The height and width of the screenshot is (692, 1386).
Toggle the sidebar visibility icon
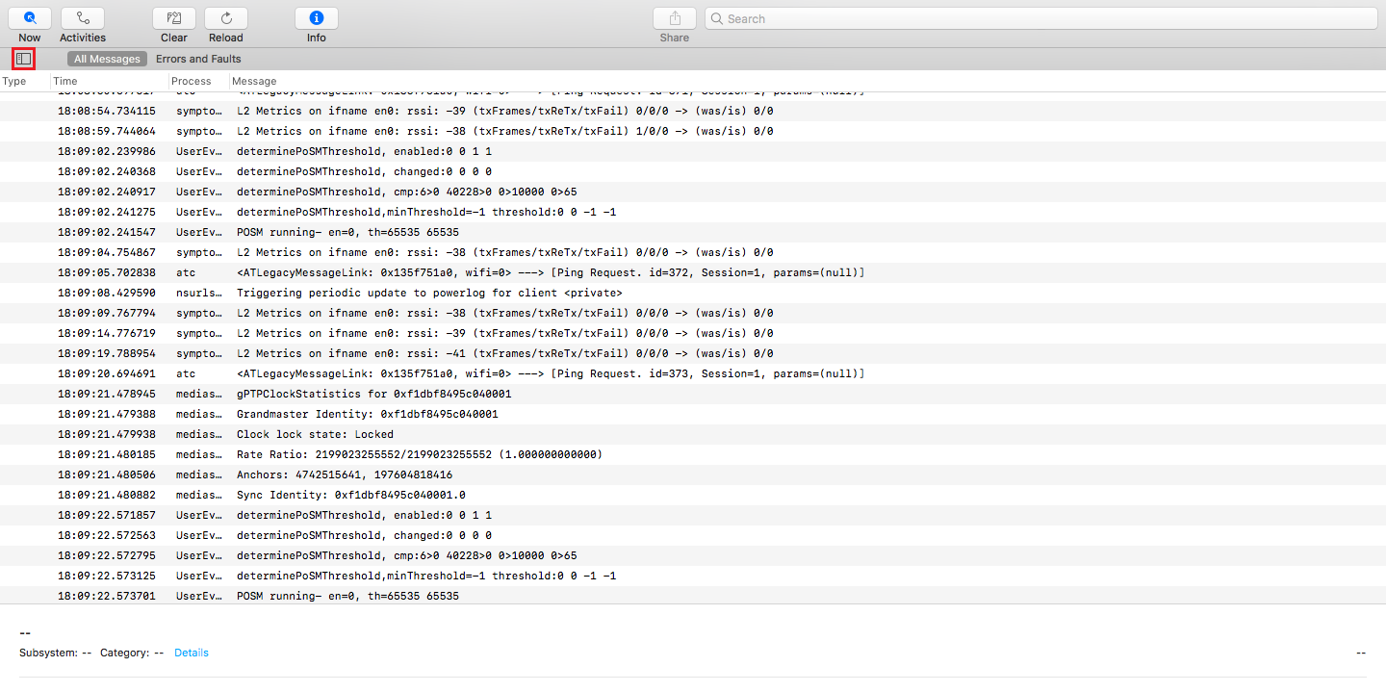24,59
